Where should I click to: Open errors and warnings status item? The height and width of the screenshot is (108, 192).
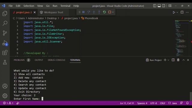pyautogui.click(x=8, y=103)
